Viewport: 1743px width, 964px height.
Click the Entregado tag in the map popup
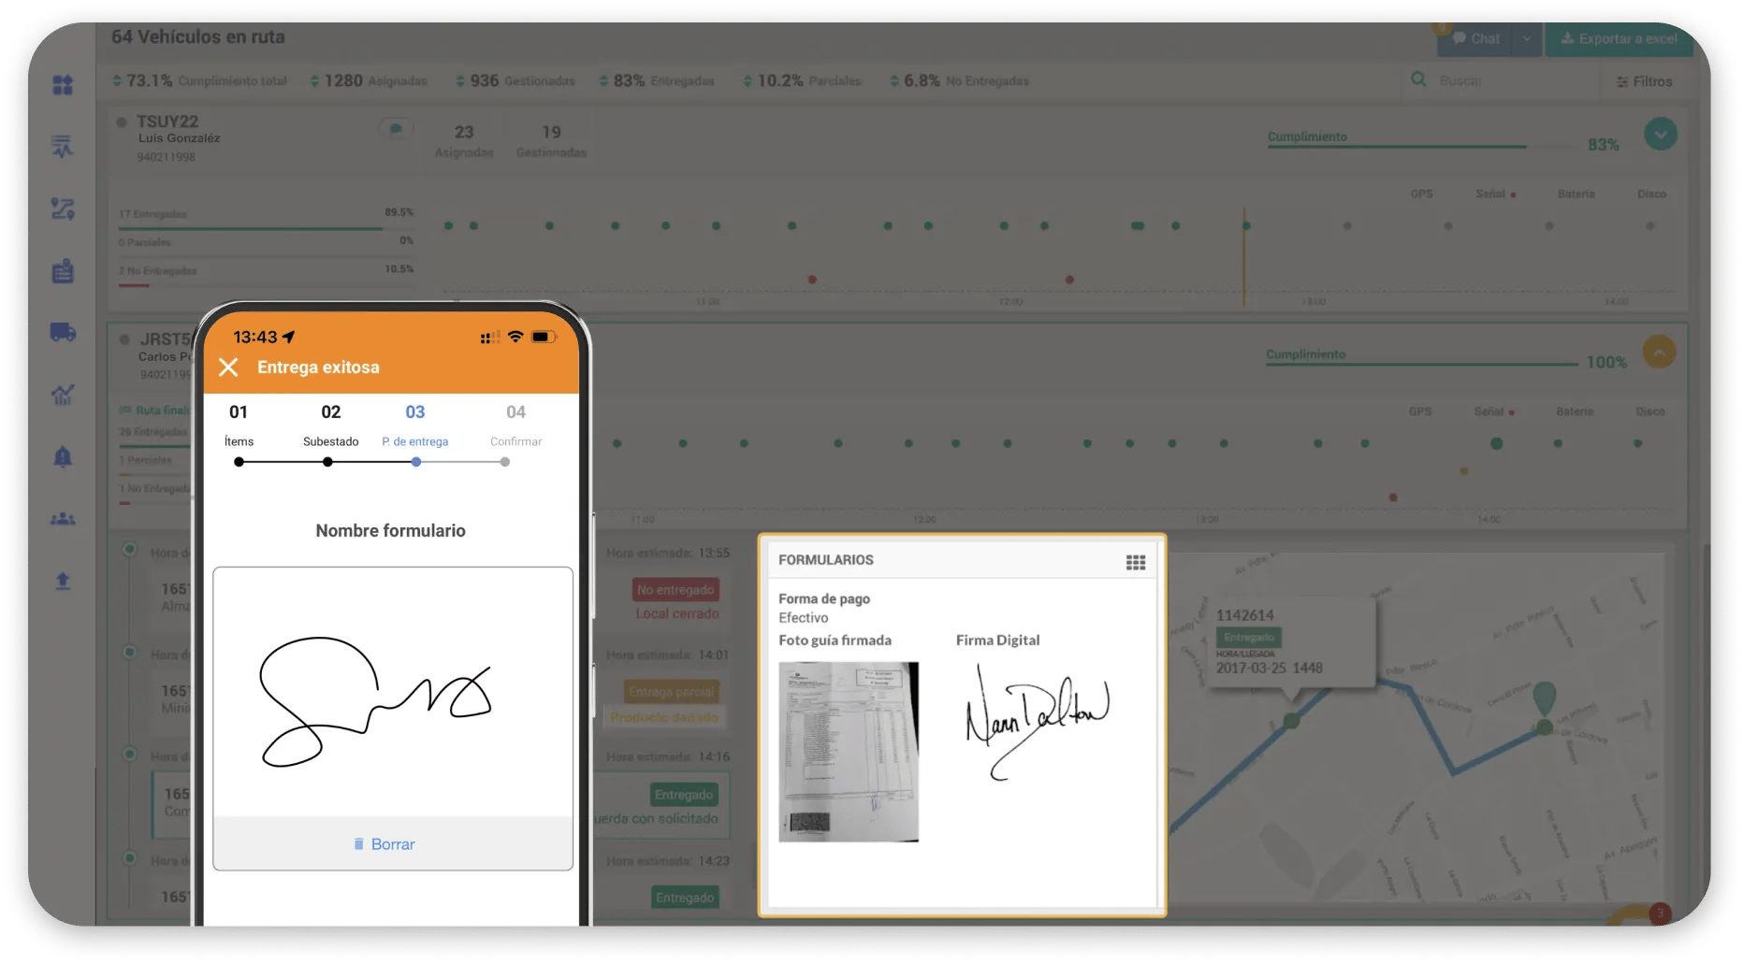1248,637
